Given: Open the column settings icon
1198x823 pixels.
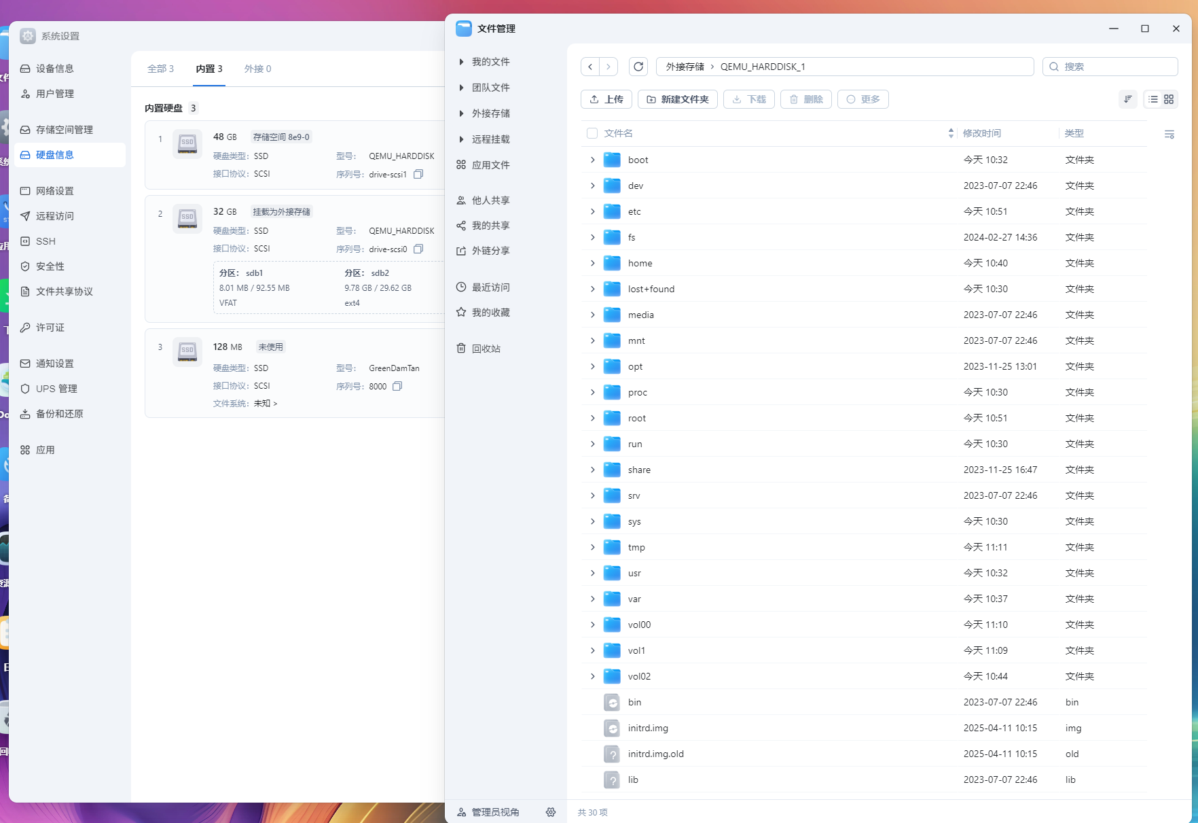Looking at the screenshot, I should [1169, 135].
